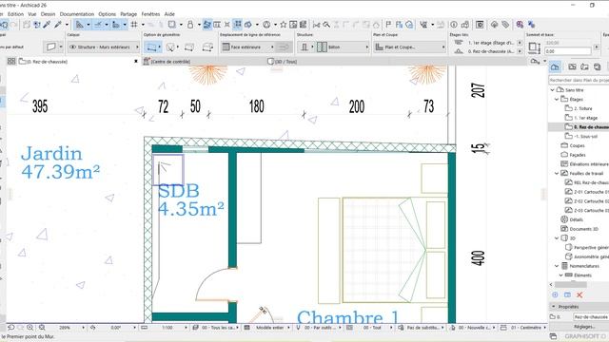The width and height of the screenshot is (609, 342).
Task: Open the Dessin menu
Action: tap(48, 14)
